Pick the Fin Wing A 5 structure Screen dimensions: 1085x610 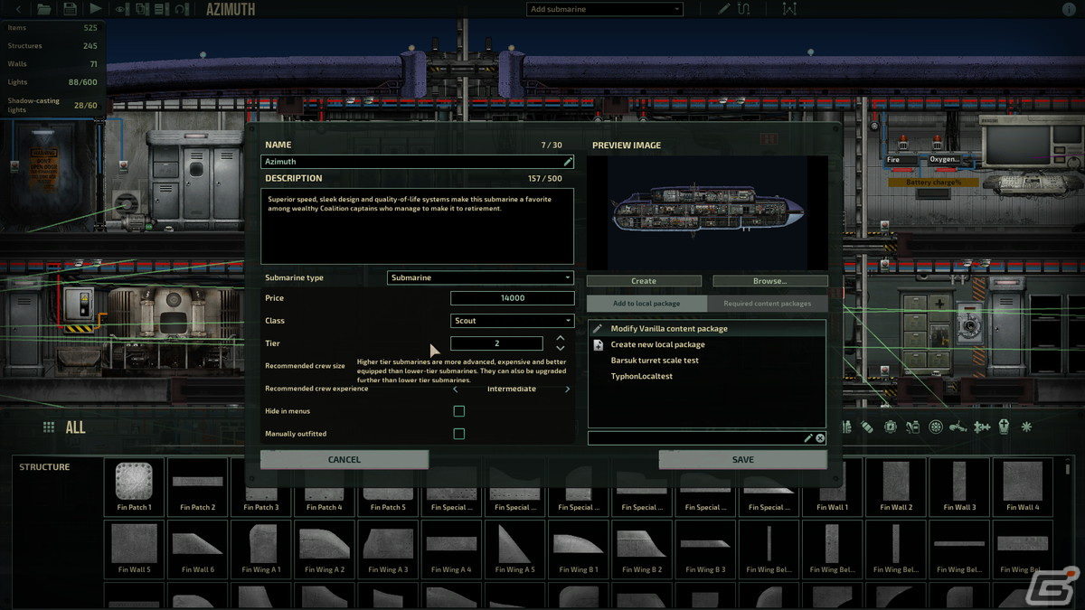(x=514, y=549)
